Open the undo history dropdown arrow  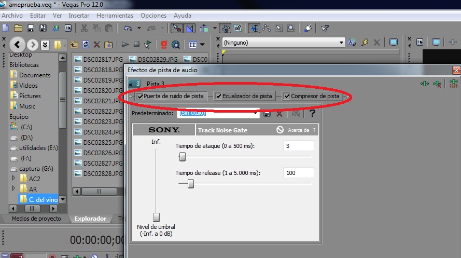pyautogui.click(x=139, y=28)
